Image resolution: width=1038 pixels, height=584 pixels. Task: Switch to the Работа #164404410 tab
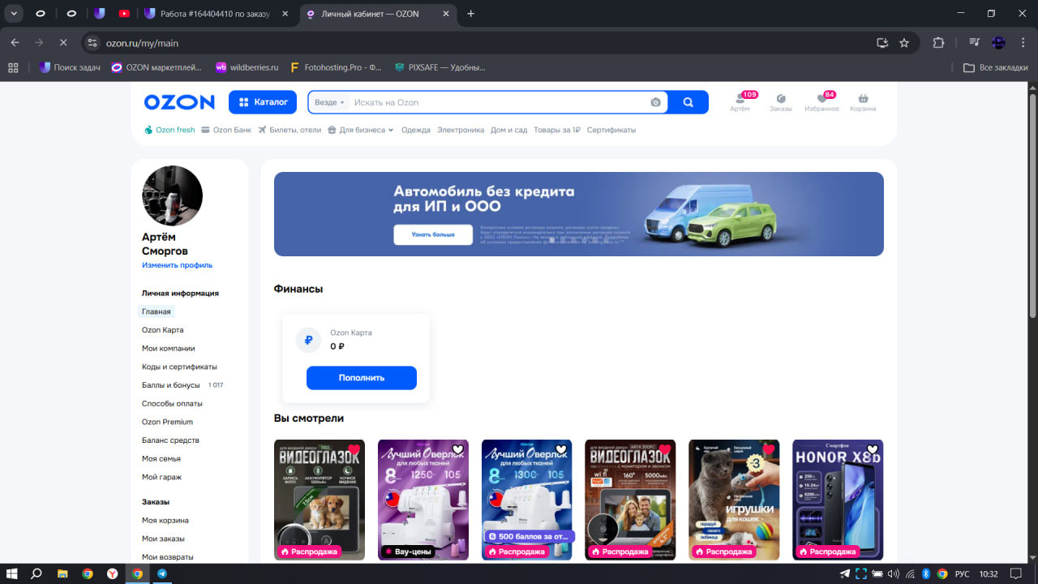(217, 14)
